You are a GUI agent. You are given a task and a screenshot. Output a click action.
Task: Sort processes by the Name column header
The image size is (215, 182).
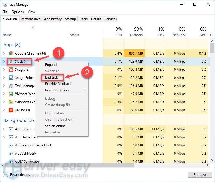click(x=34, y=32)
